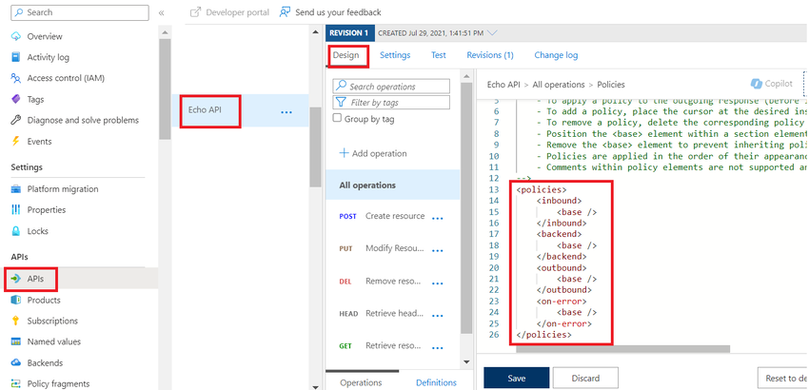Image resolution: width=809 pixels, height=390 pixels.
Task: Click the <inbound> tag on line 14
Action: click(560, 201)
